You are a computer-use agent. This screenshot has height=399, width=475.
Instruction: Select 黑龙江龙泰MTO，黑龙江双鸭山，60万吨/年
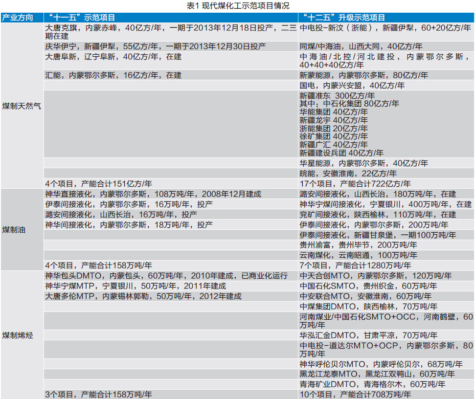(x=386, y=374)
